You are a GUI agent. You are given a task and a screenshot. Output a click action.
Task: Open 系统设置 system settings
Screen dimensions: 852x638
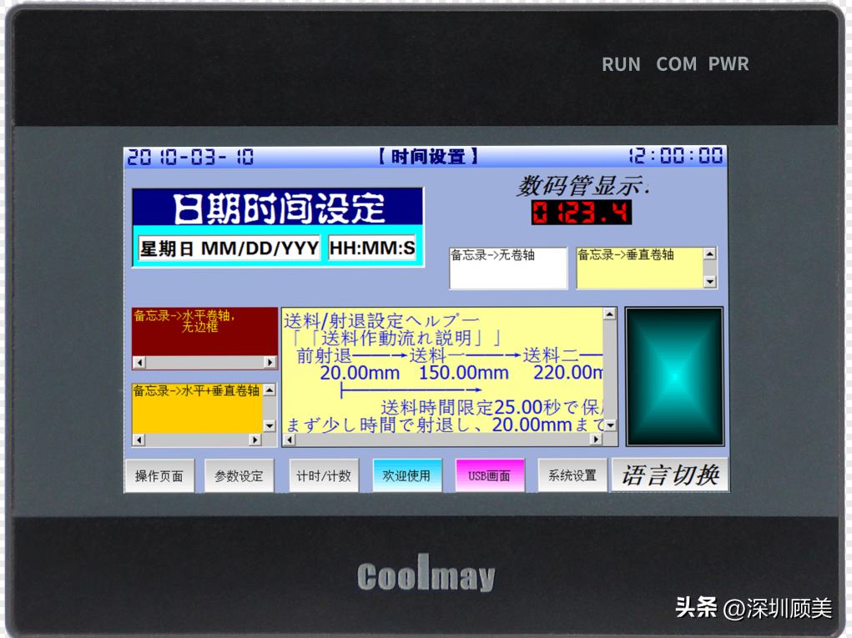pos(572,476)
